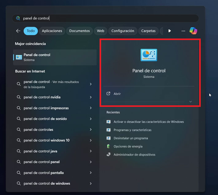Click magnifier beside panel de controles
Screen dimensions: 218x195
coord(19,130)
